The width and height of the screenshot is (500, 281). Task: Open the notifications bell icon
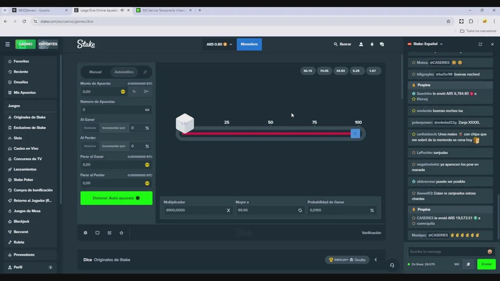tap(372, 44)
